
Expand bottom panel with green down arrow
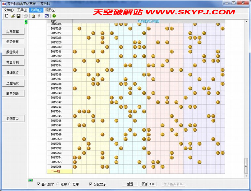tap(30, 180)
